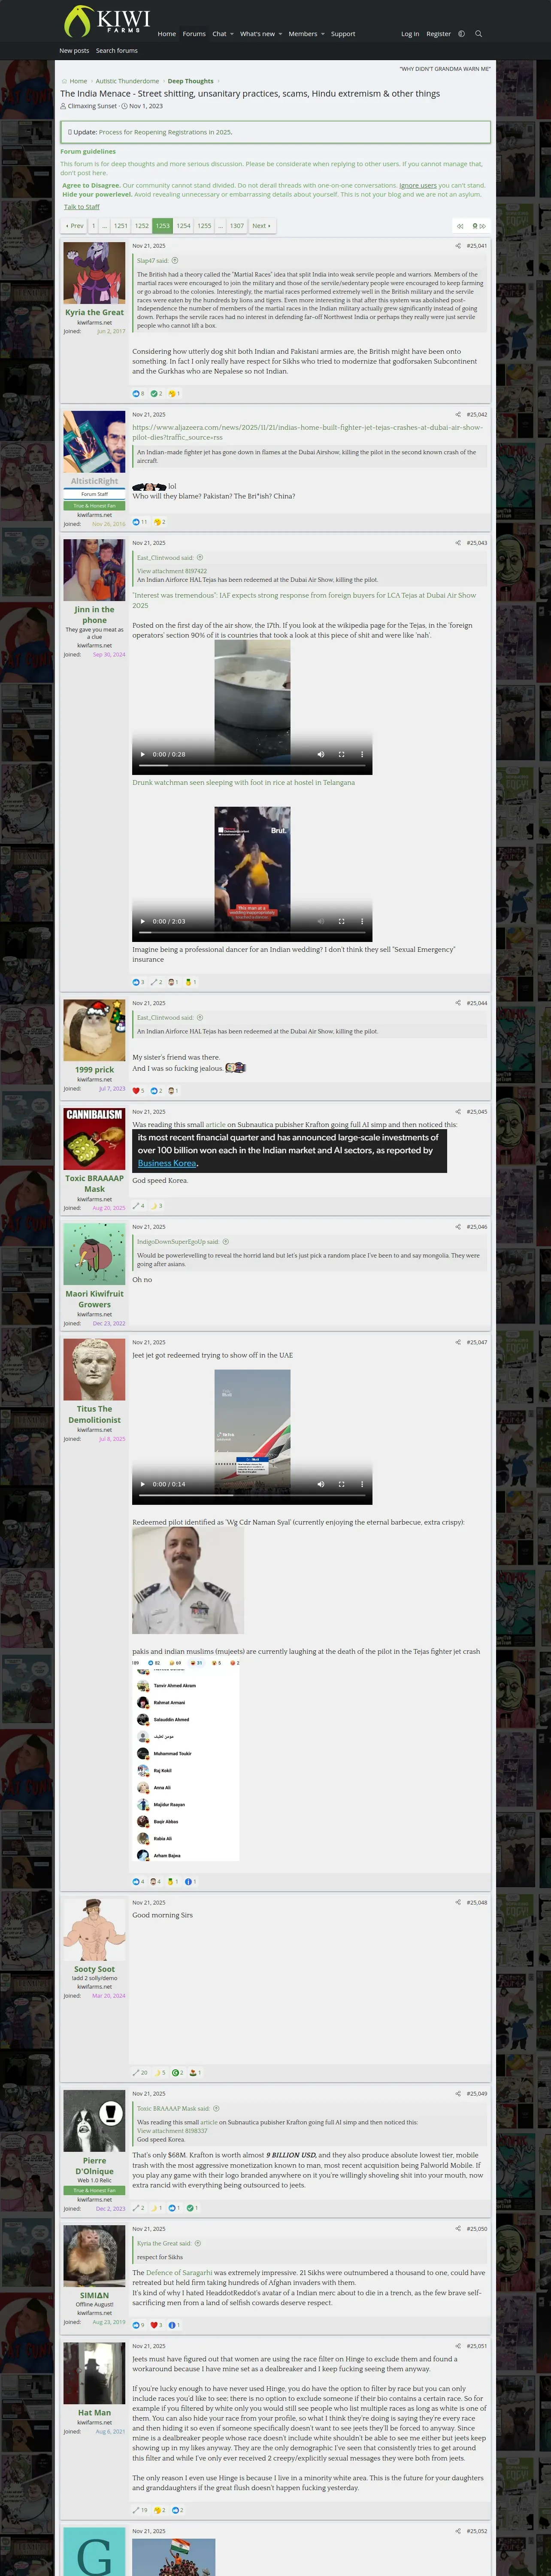
Task: Mute the 0:14 video
Action: click(x=321, y=1484)
